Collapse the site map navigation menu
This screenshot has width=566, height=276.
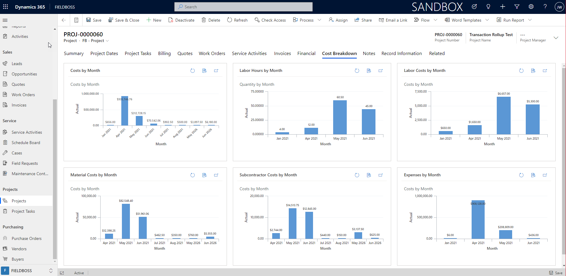point(5,20)
